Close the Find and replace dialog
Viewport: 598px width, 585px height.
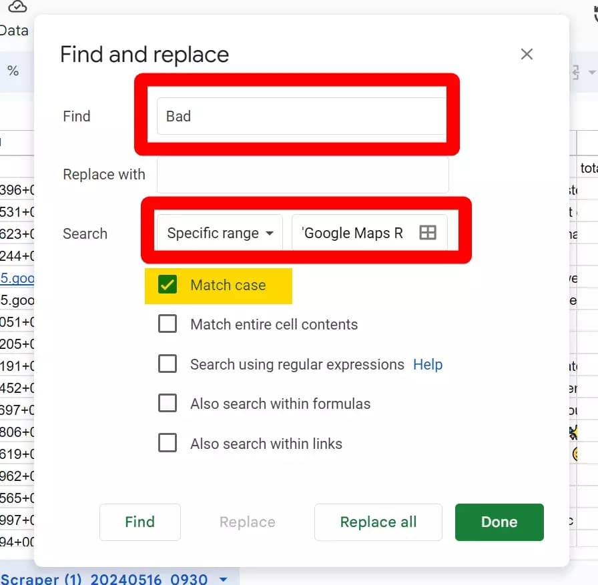pyautogui.click(x=527, y=54)
